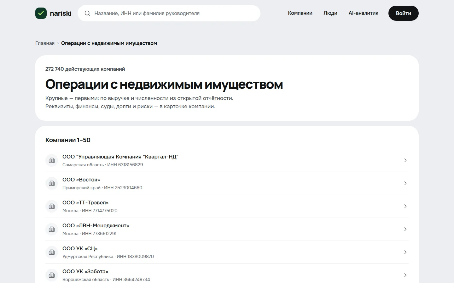454x283 pixels.
Task: Open chevron arrow for ООО УК «СЦ» row
Action: (x=405, y=252)
